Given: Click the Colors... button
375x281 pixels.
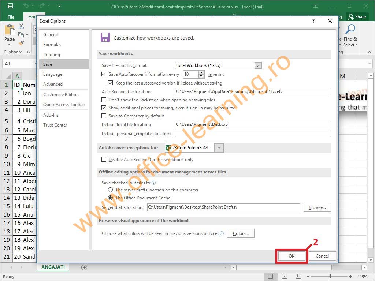Looking at the screenshot, I should click(241, 233).
